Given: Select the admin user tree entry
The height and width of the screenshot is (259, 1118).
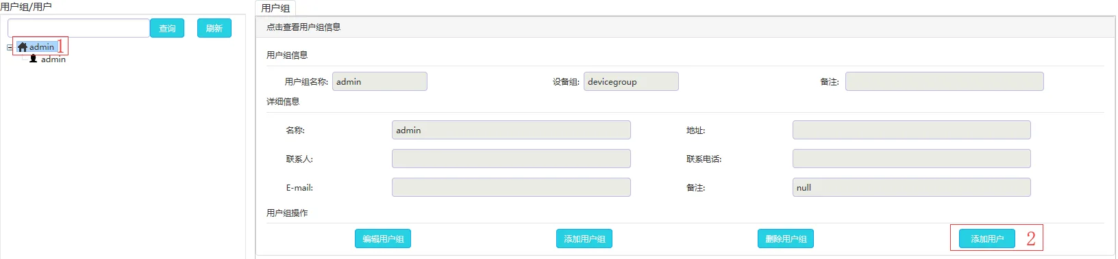Looking at the screenshot, I should pos(53,59).
